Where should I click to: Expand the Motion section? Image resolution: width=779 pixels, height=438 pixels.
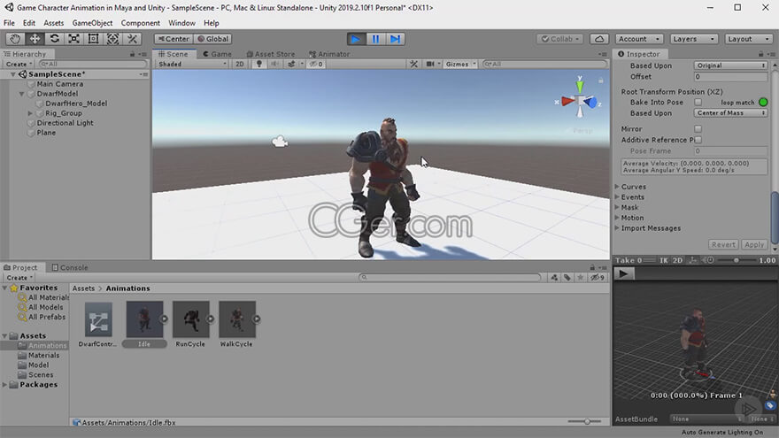[617, 218]
